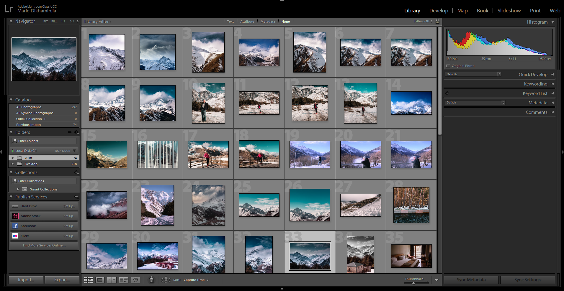Screen dimensions: 564x291
Task: Expand the 2018 folder tree
Action: click(13, 158)
